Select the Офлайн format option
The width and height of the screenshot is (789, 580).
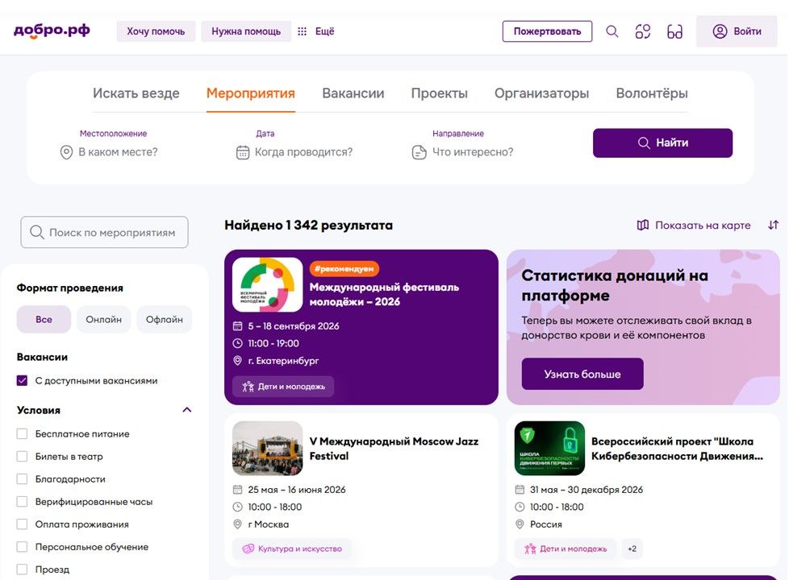pos(164,319)
